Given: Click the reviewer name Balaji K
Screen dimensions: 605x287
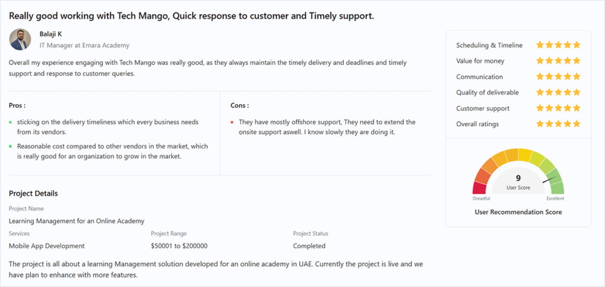Looking at the screenshot, I should 51,34.
